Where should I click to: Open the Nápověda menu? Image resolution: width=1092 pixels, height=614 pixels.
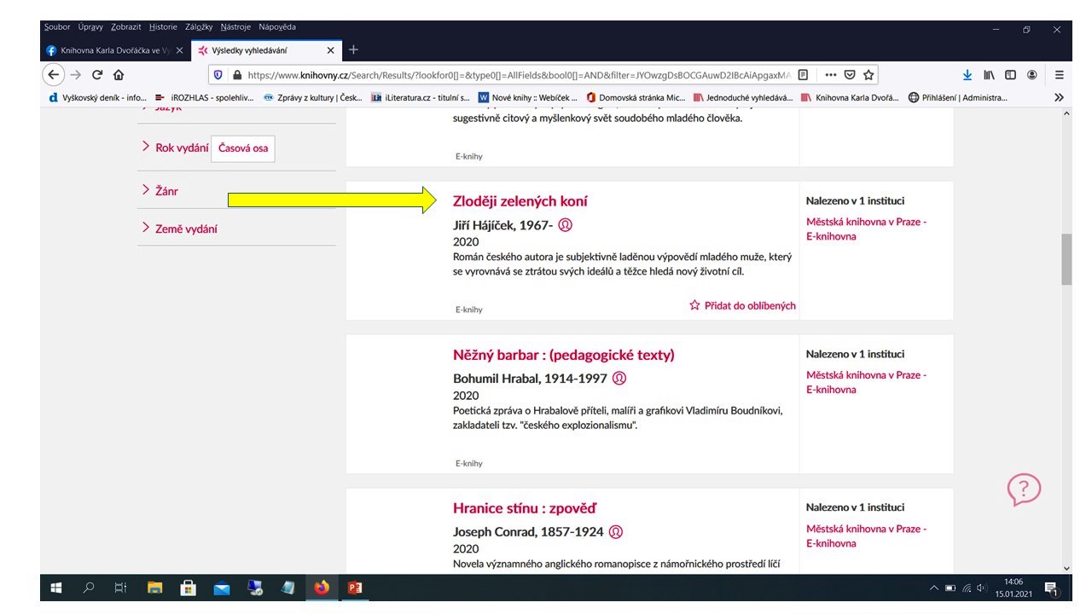pos(277,27)
